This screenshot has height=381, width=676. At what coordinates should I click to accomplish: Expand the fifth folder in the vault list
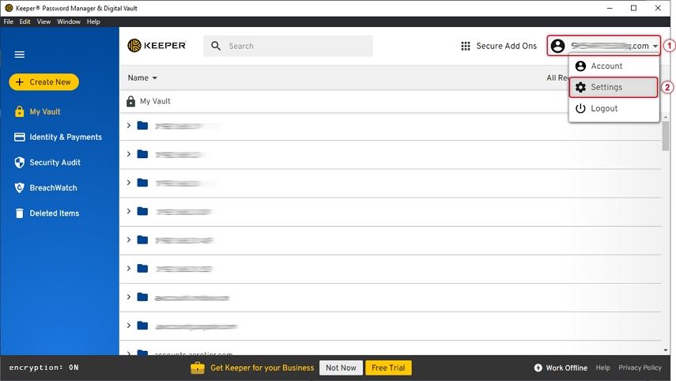(128, 240)
